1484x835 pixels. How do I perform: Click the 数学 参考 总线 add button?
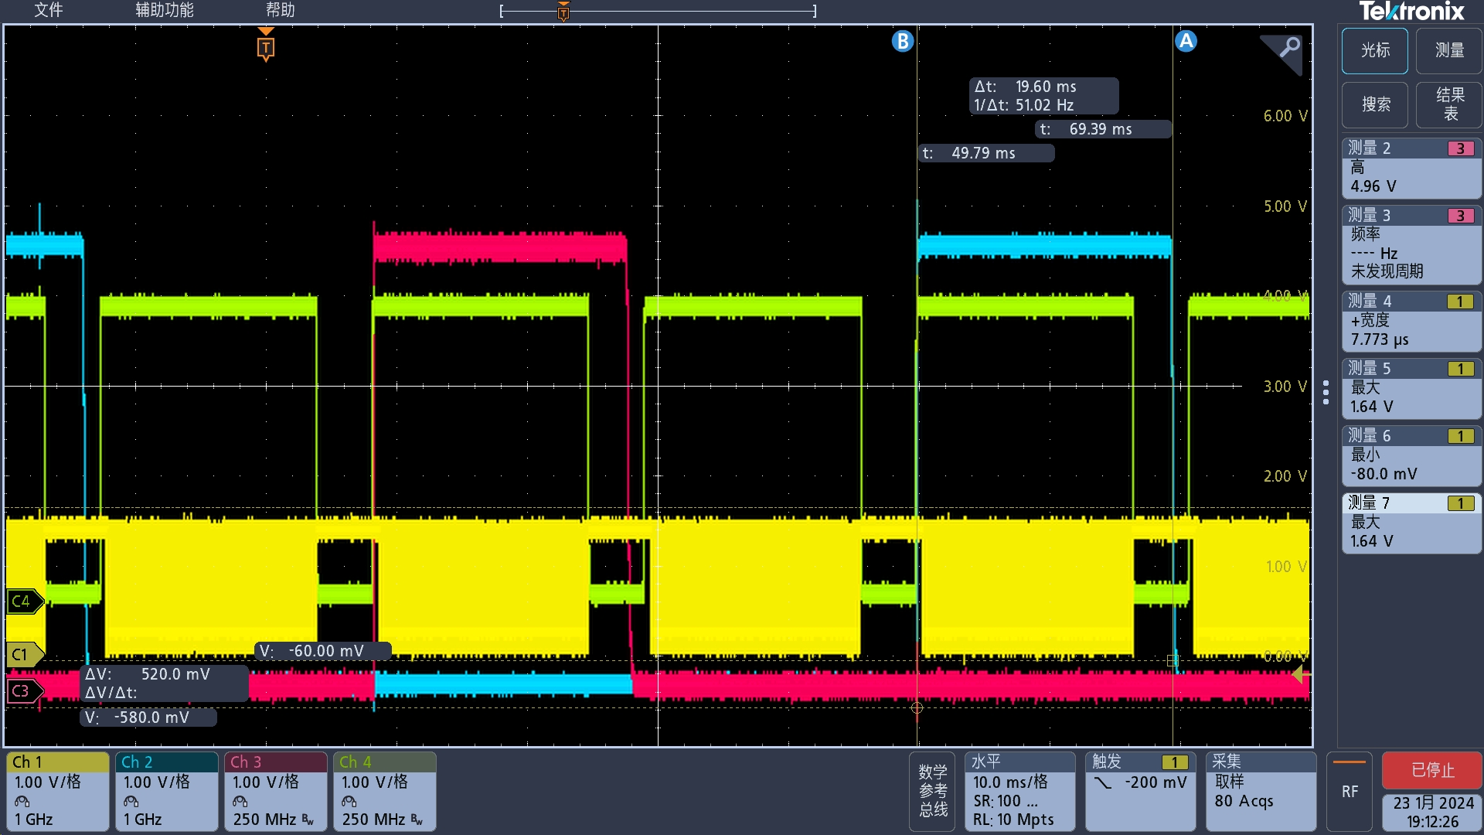pyautogui.click(x=932, y=791)
